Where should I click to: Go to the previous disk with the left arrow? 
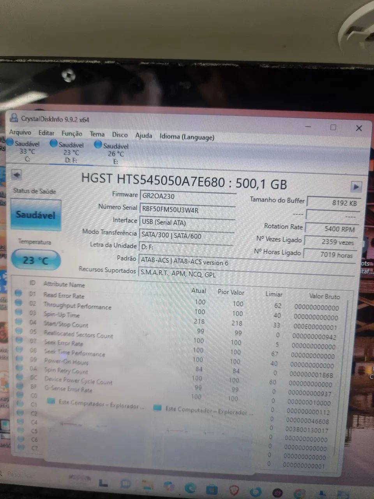pyautogui.click(x=16, y=175)
